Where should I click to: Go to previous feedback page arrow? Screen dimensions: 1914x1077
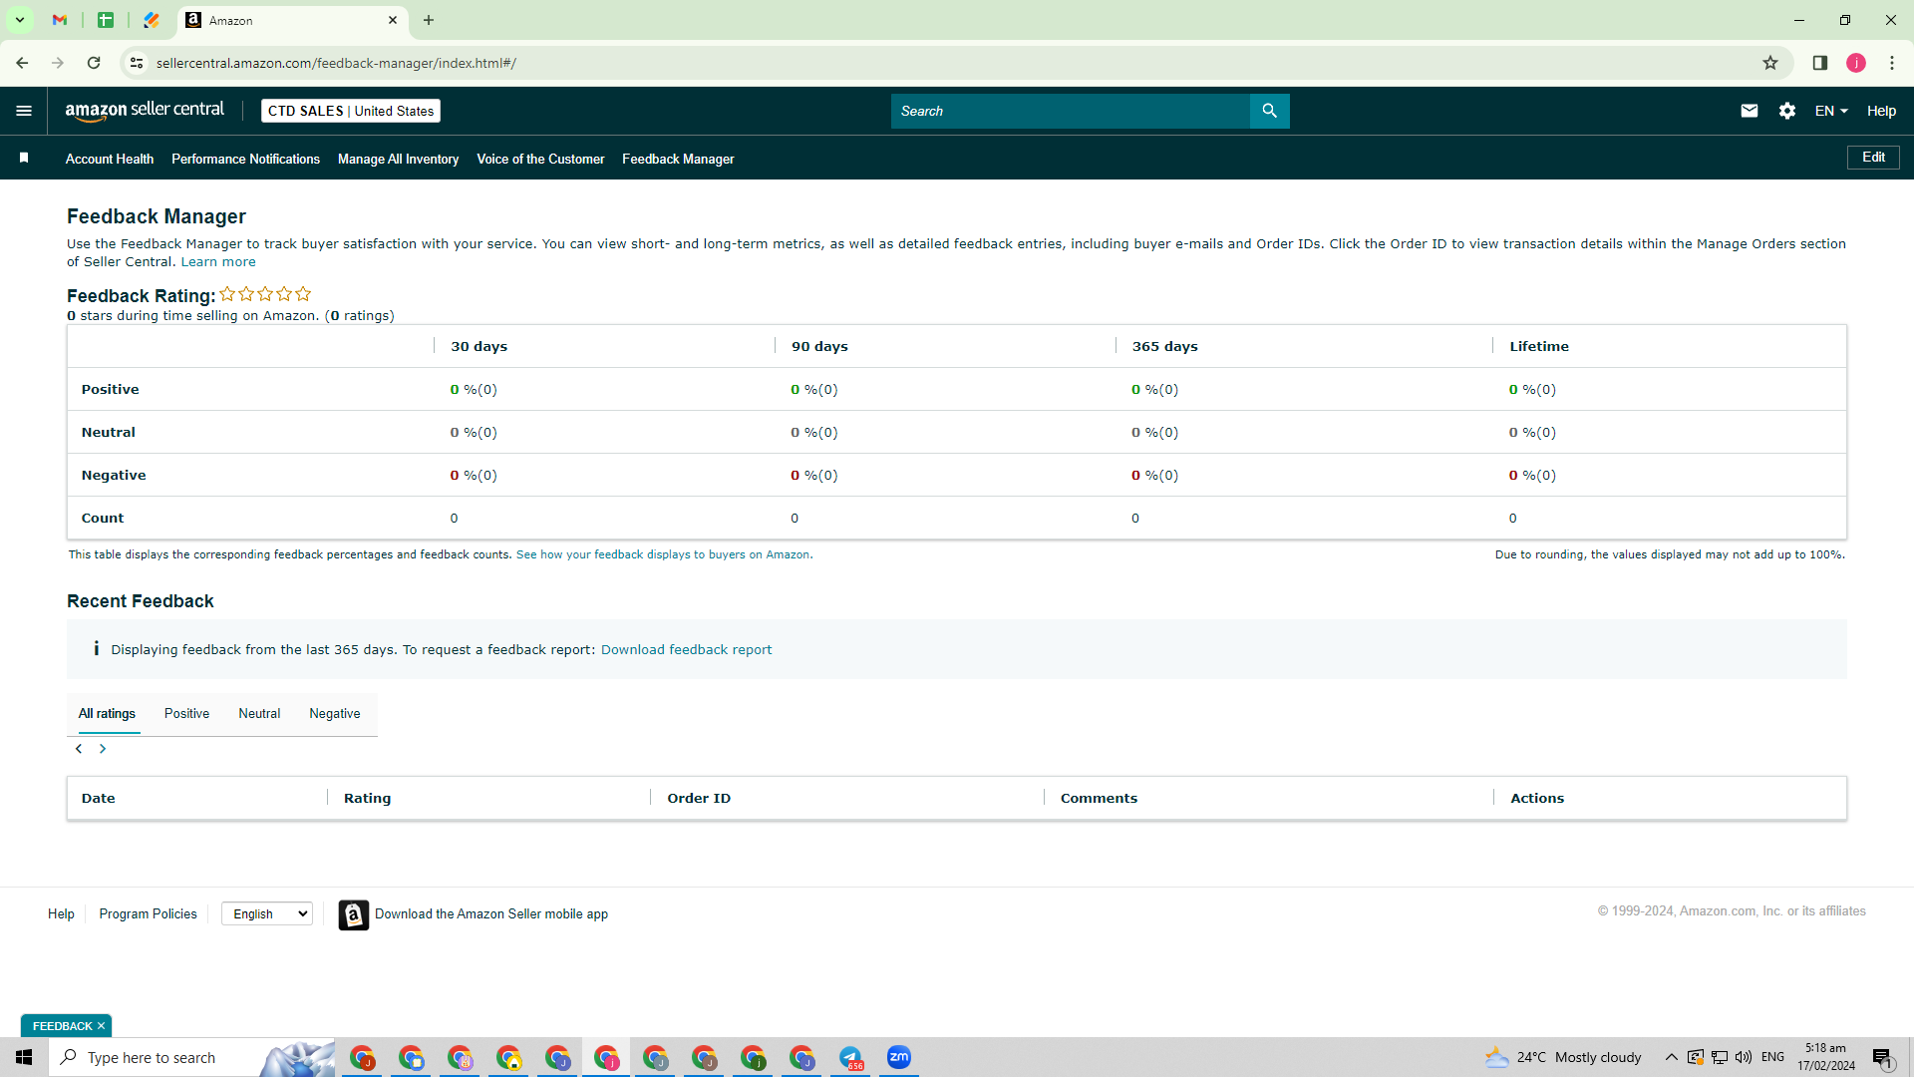[x=79, y=749]
